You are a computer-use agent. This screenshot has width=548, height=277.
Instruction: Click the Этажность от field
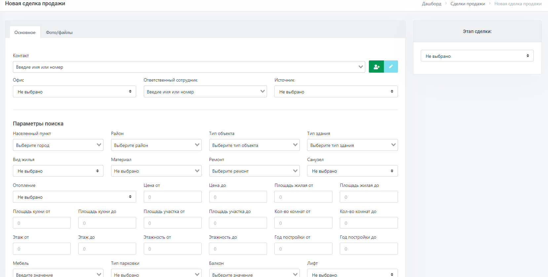pyautogui.click(x=173, y=249)
